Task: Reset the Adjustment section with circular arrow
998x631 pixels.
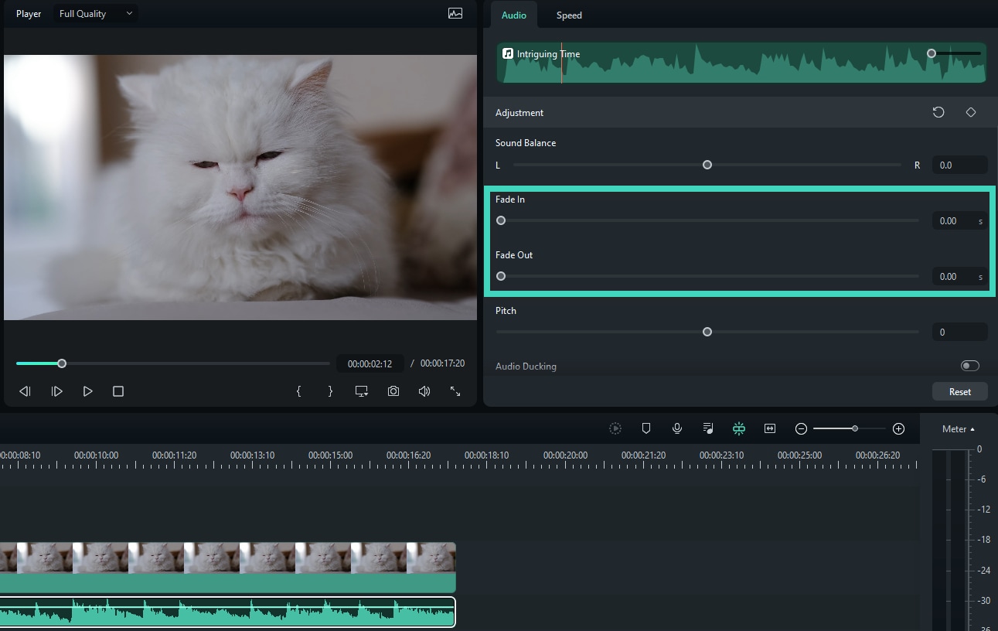Action: [x=938, y=112]
